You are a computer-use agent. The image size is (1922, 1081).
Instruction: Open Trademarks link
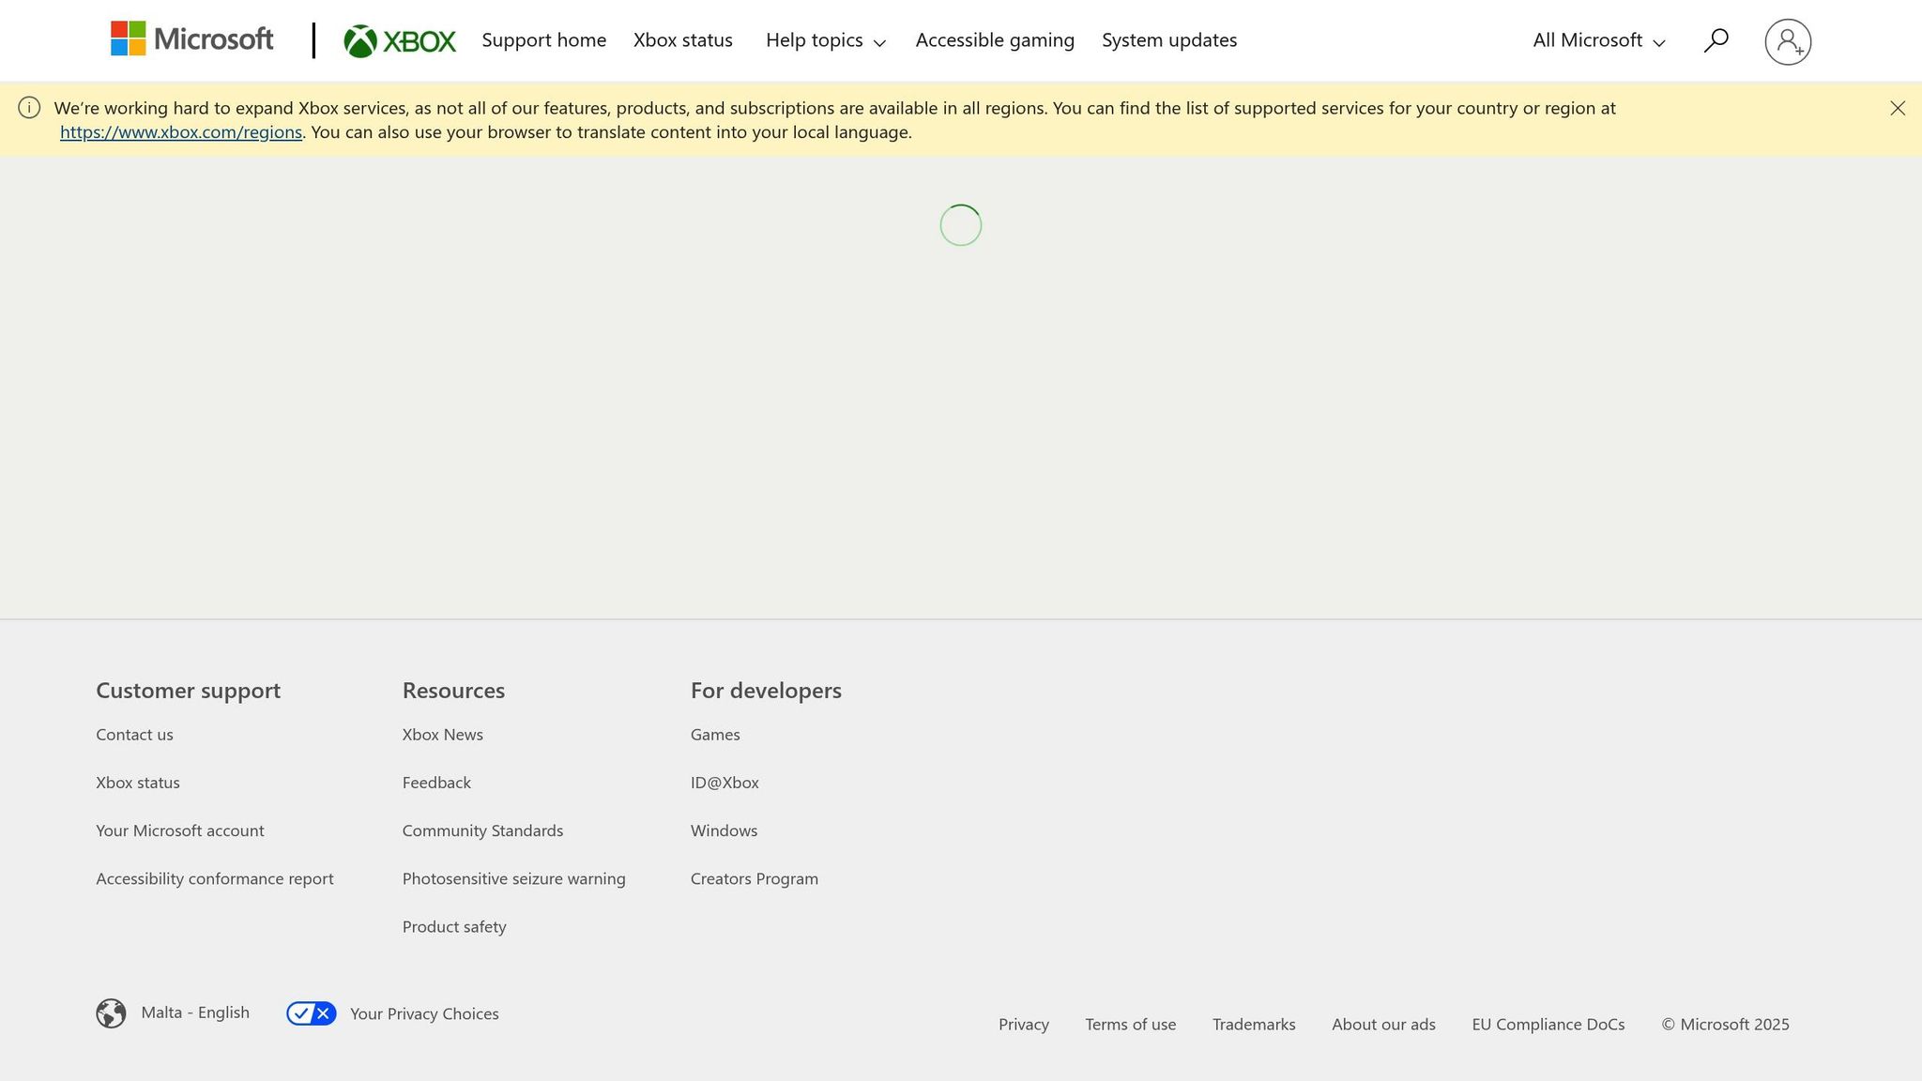pos(1254,1025)
